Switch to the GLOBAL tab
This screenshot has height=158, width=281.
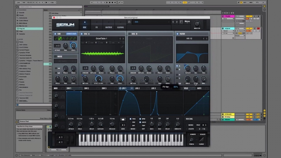tap(120, 25)
